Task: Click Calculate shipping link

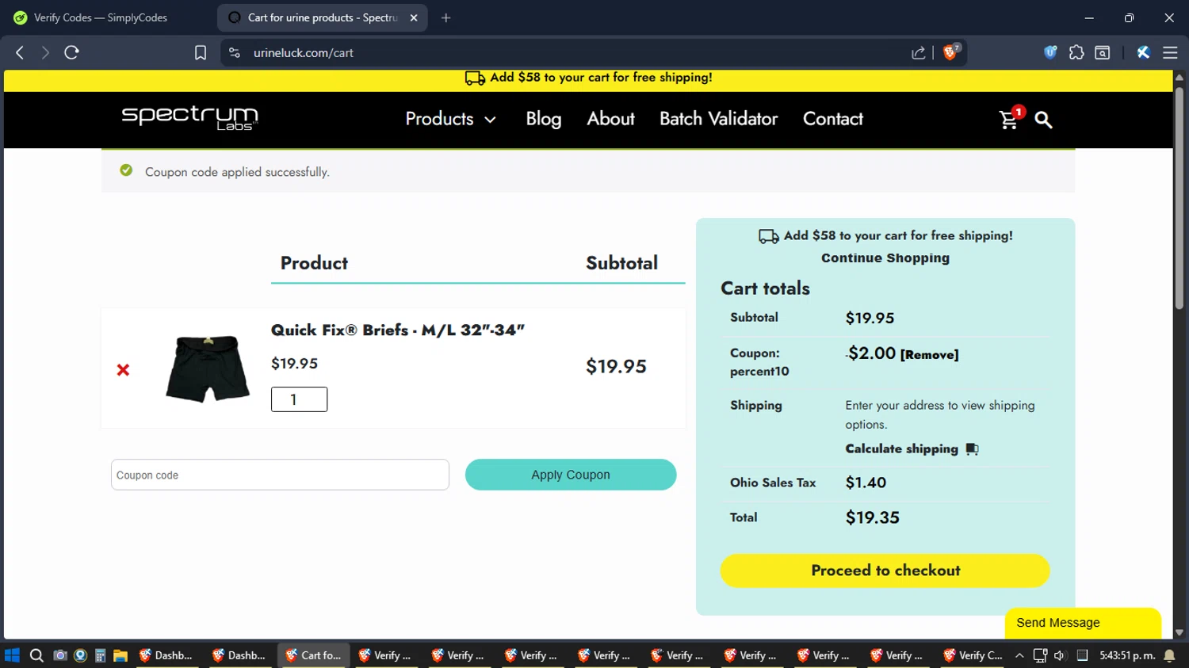Action: tap(901, 449)
